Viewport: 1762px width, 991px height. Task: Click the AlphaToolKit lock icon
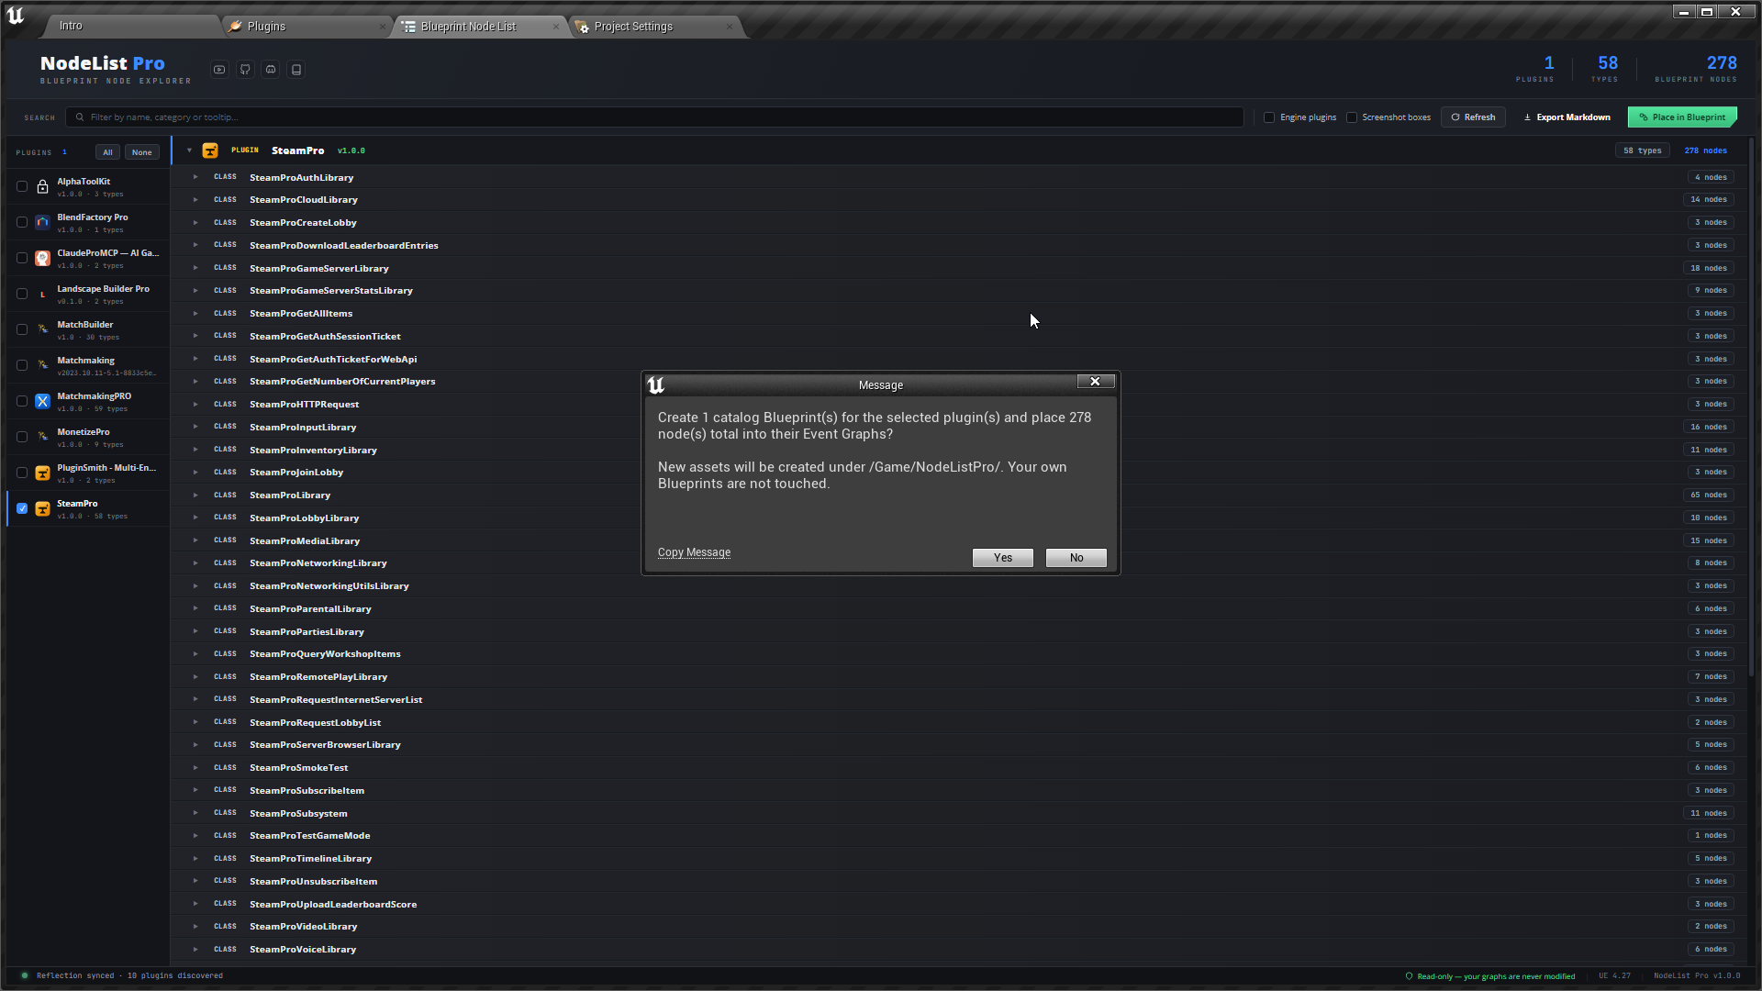click(42, 186)
